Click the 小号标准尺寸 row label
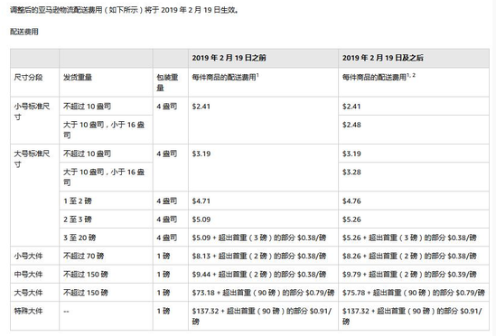This screenshot has width=496, height=336. tap(32, 112)
